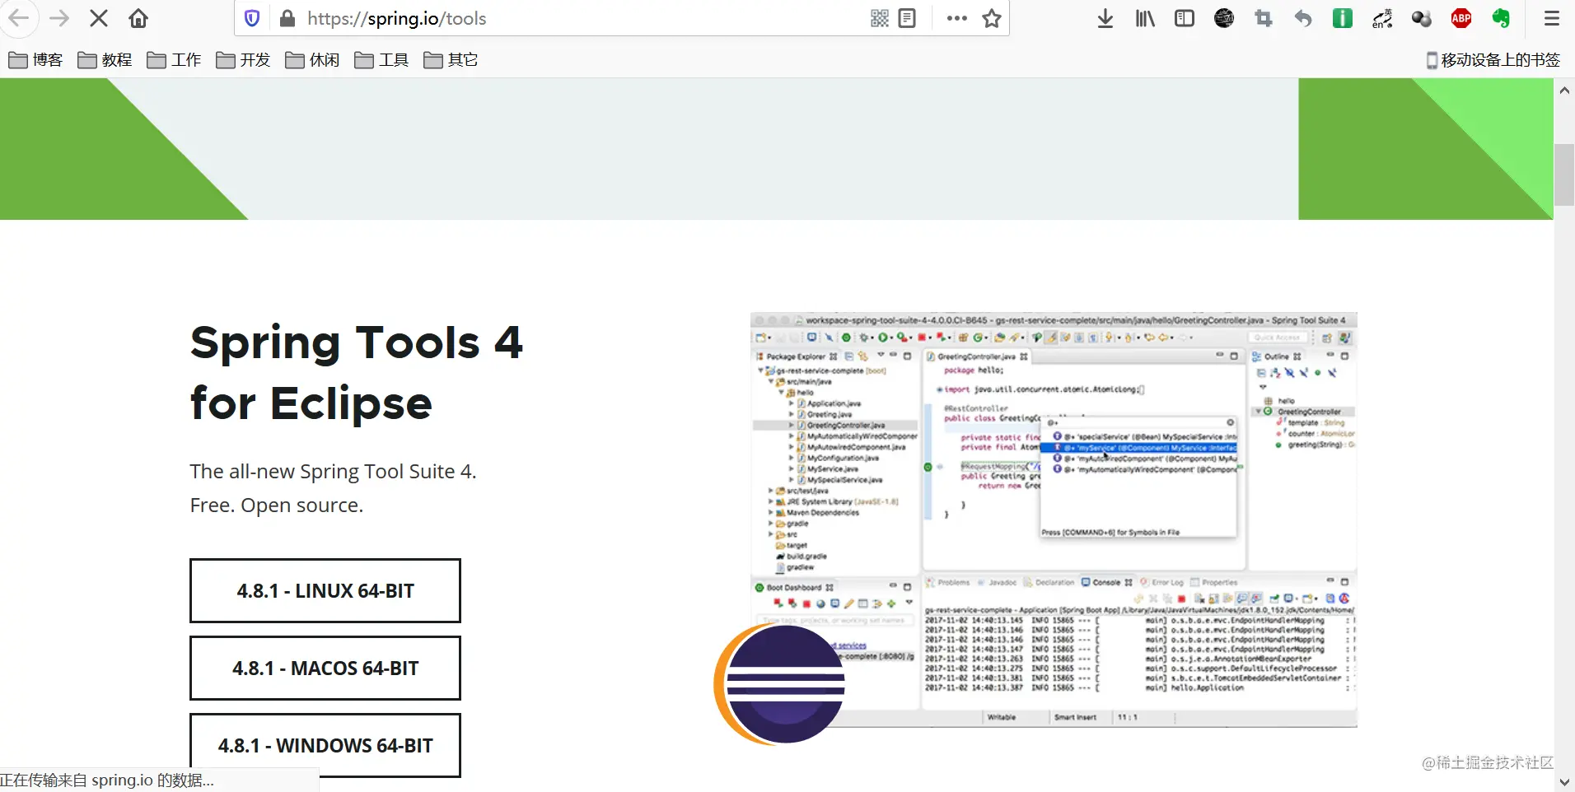
Task: Open the QR code icon in address bar
Action: pyautogui.click(x=880, y=18)
